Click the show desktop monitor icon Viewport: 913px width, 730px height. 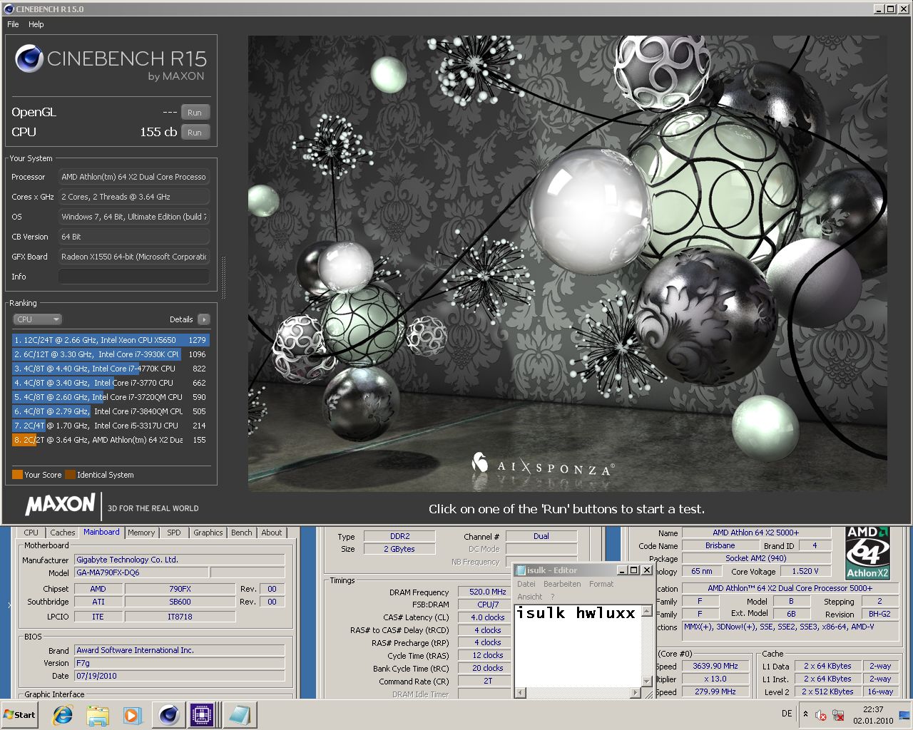tap(904, 715)
